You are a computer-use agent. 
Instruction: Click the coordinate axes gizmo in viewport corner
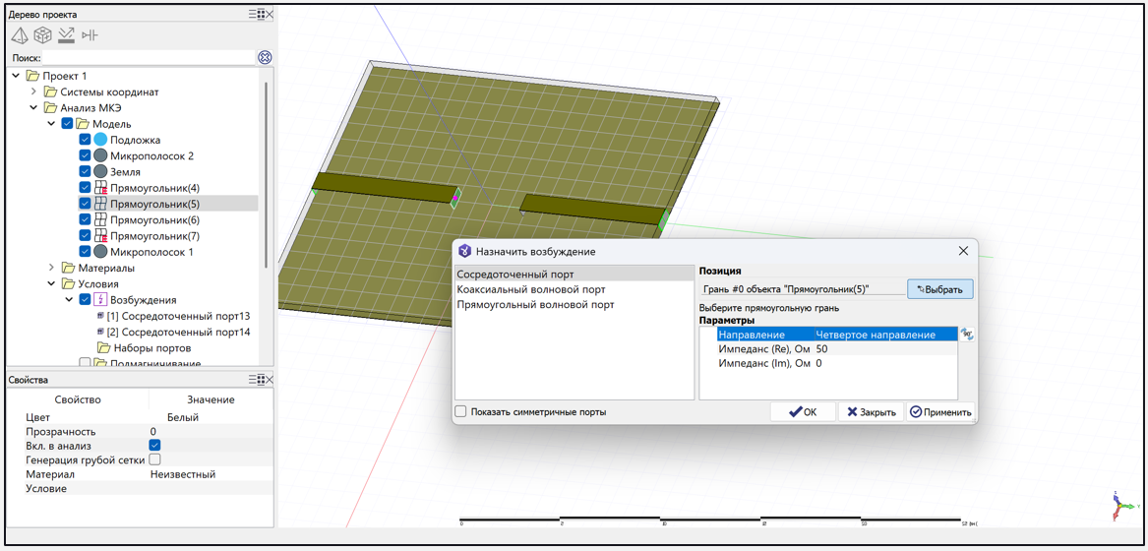(1121, 507)
